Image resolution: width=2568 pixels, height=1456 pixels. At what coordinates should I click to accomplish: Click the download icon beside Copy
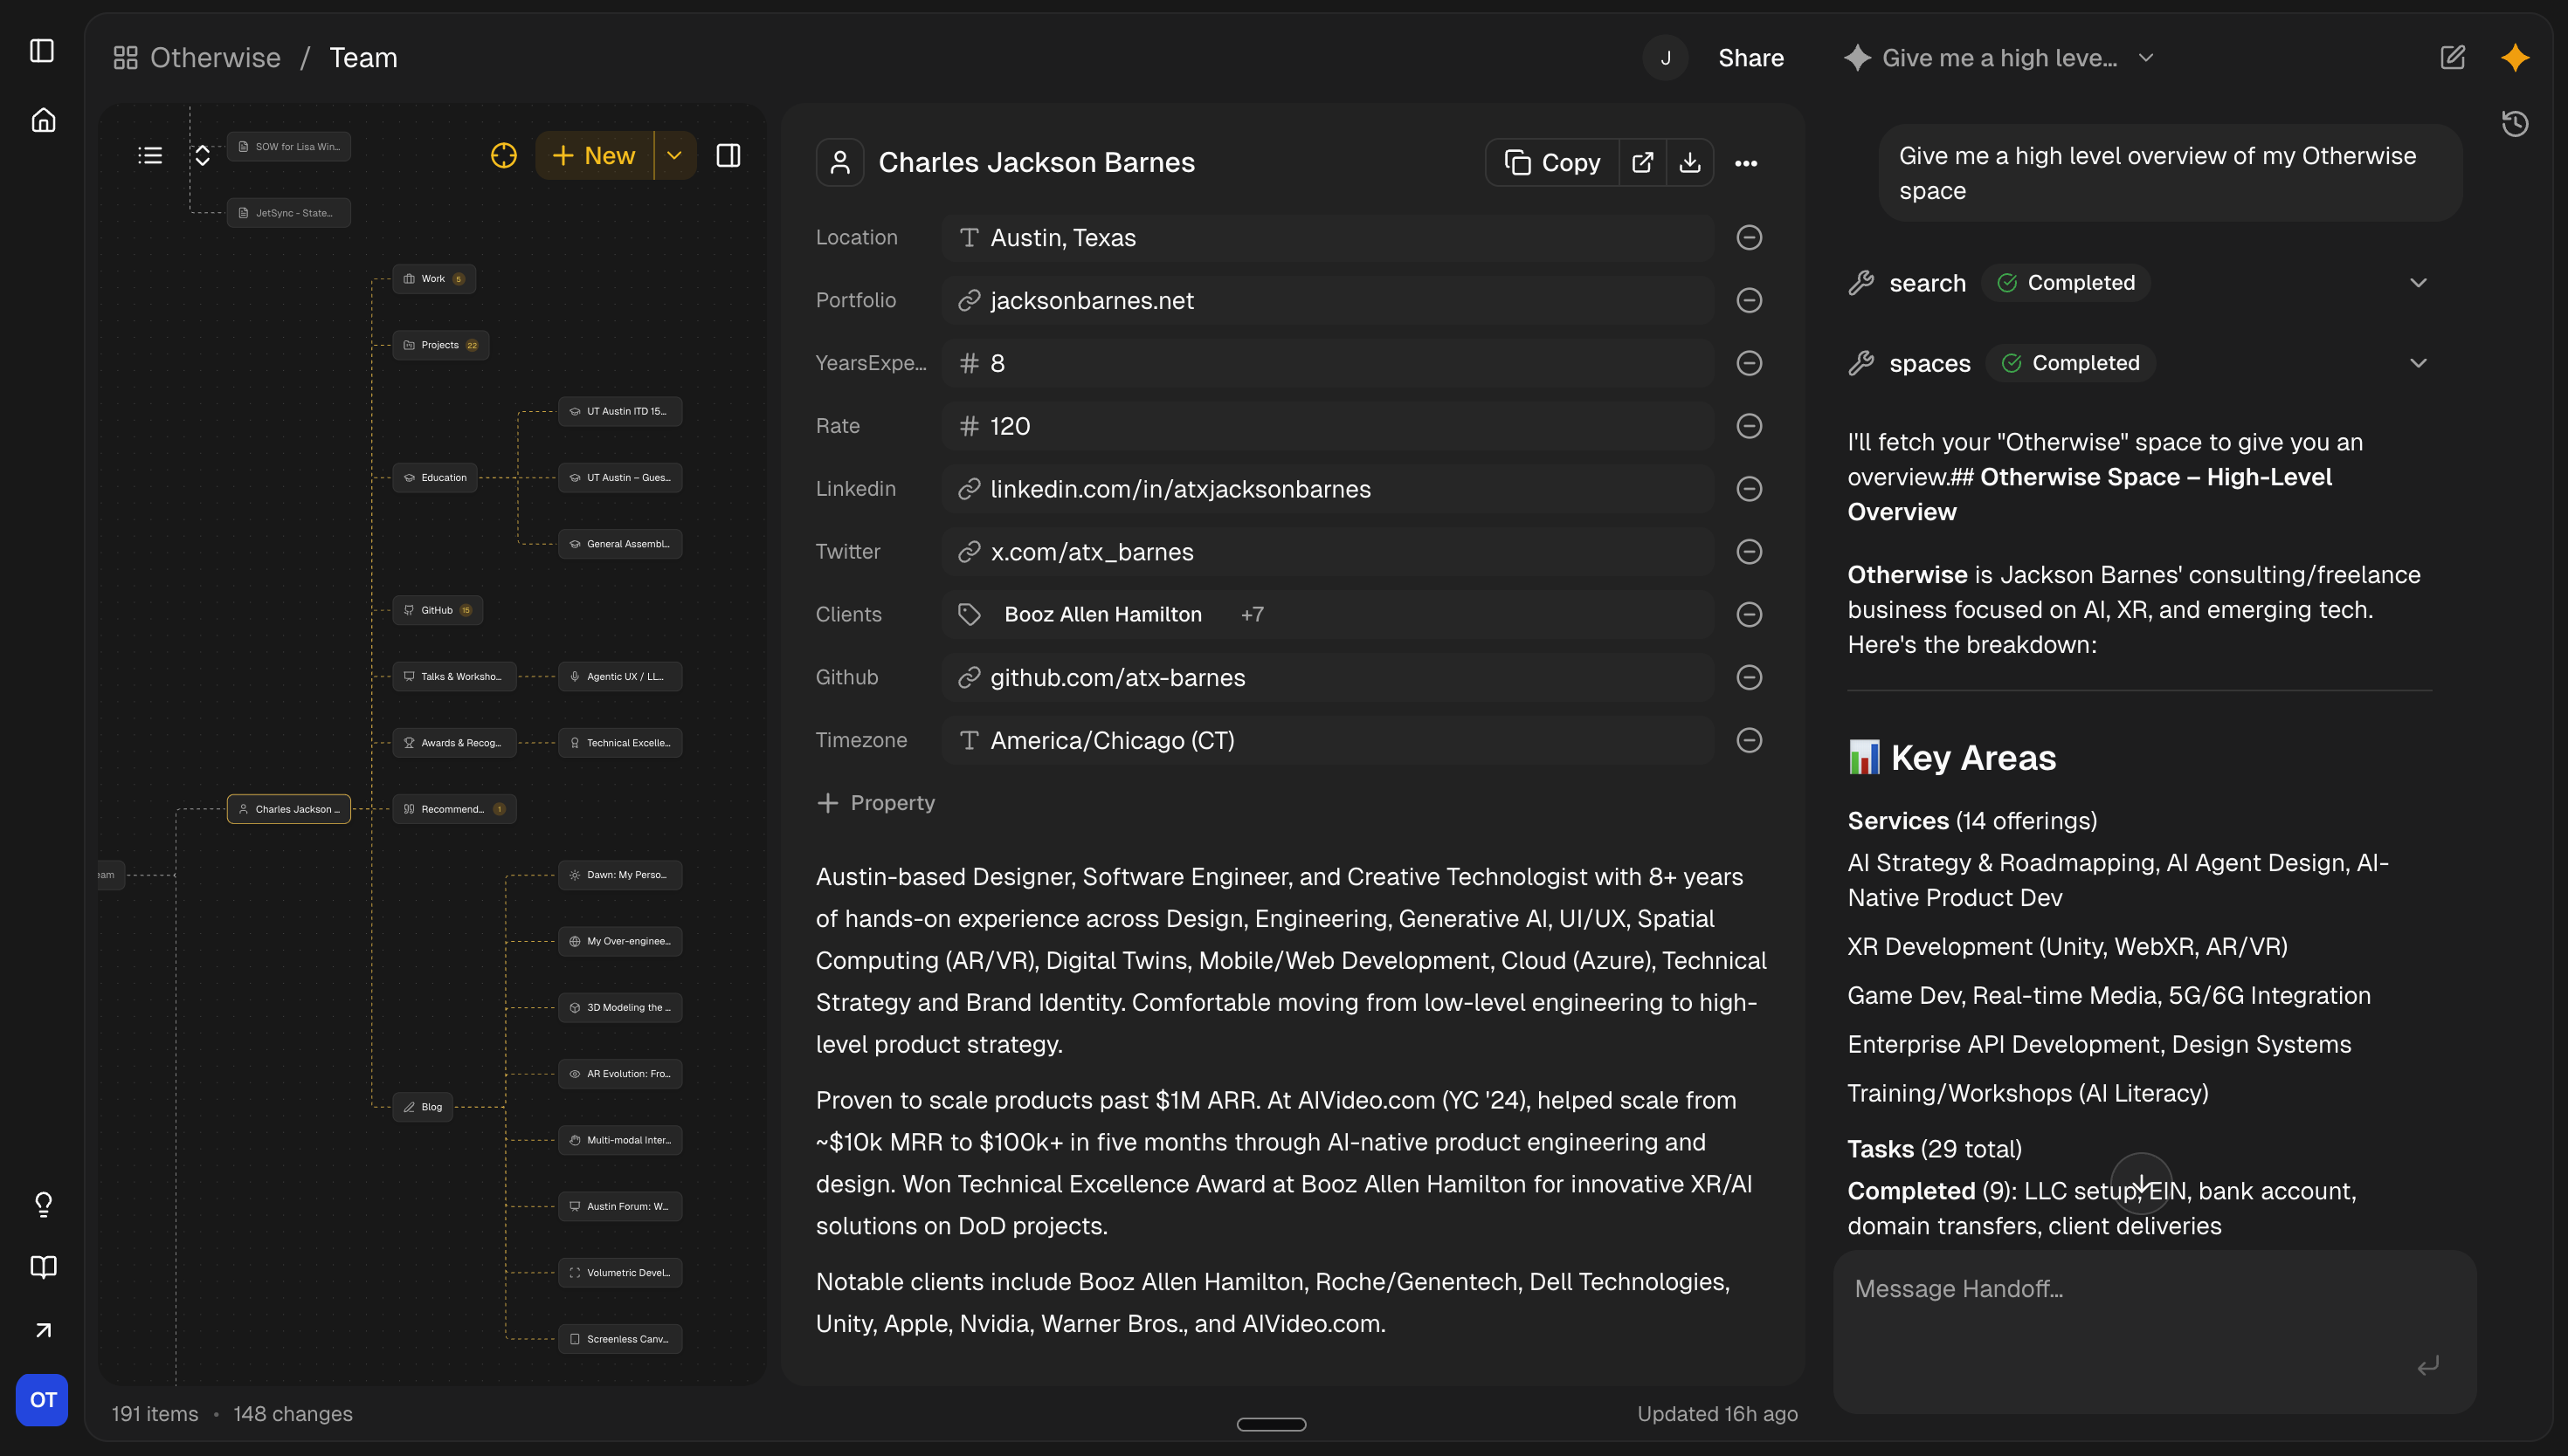click(1689, 163)
